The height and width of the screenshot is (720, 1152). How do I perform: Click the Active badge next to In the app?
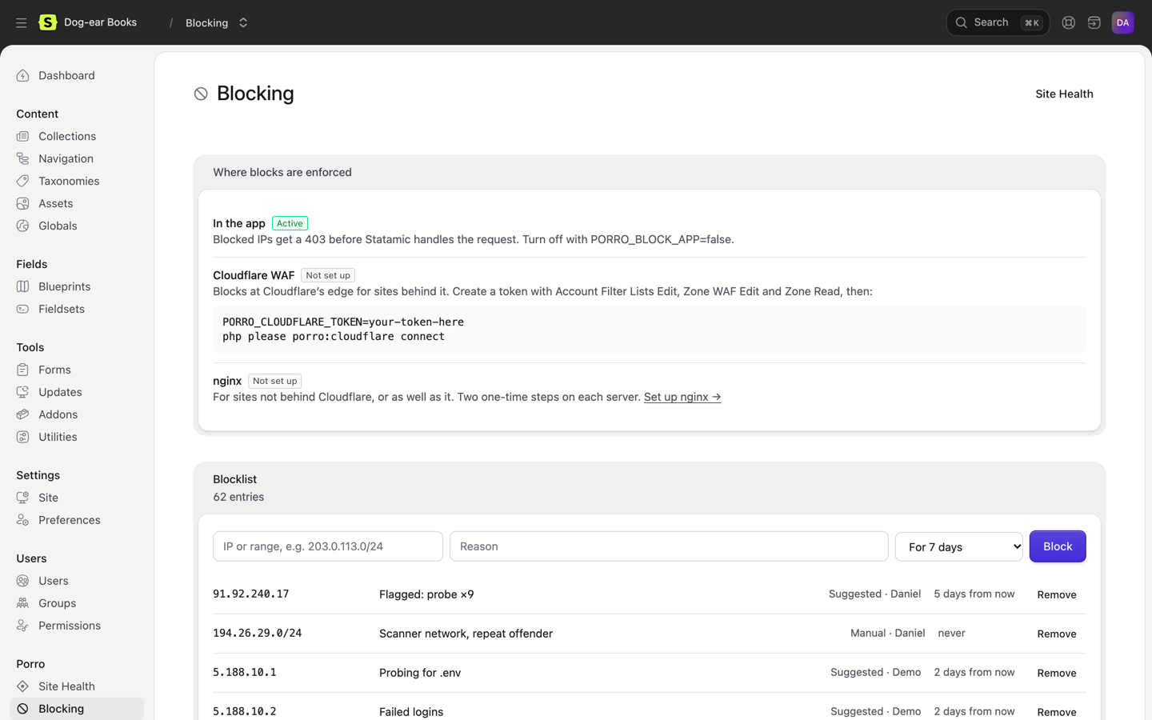[290, 224]
